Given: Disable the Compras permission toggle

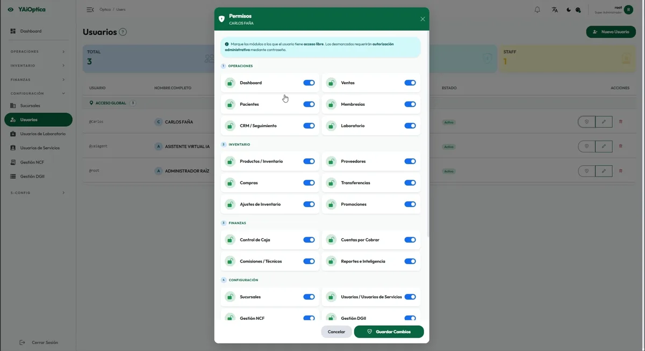Looking at the screenshot, I should pyautogui.click(x=309, y=182).
